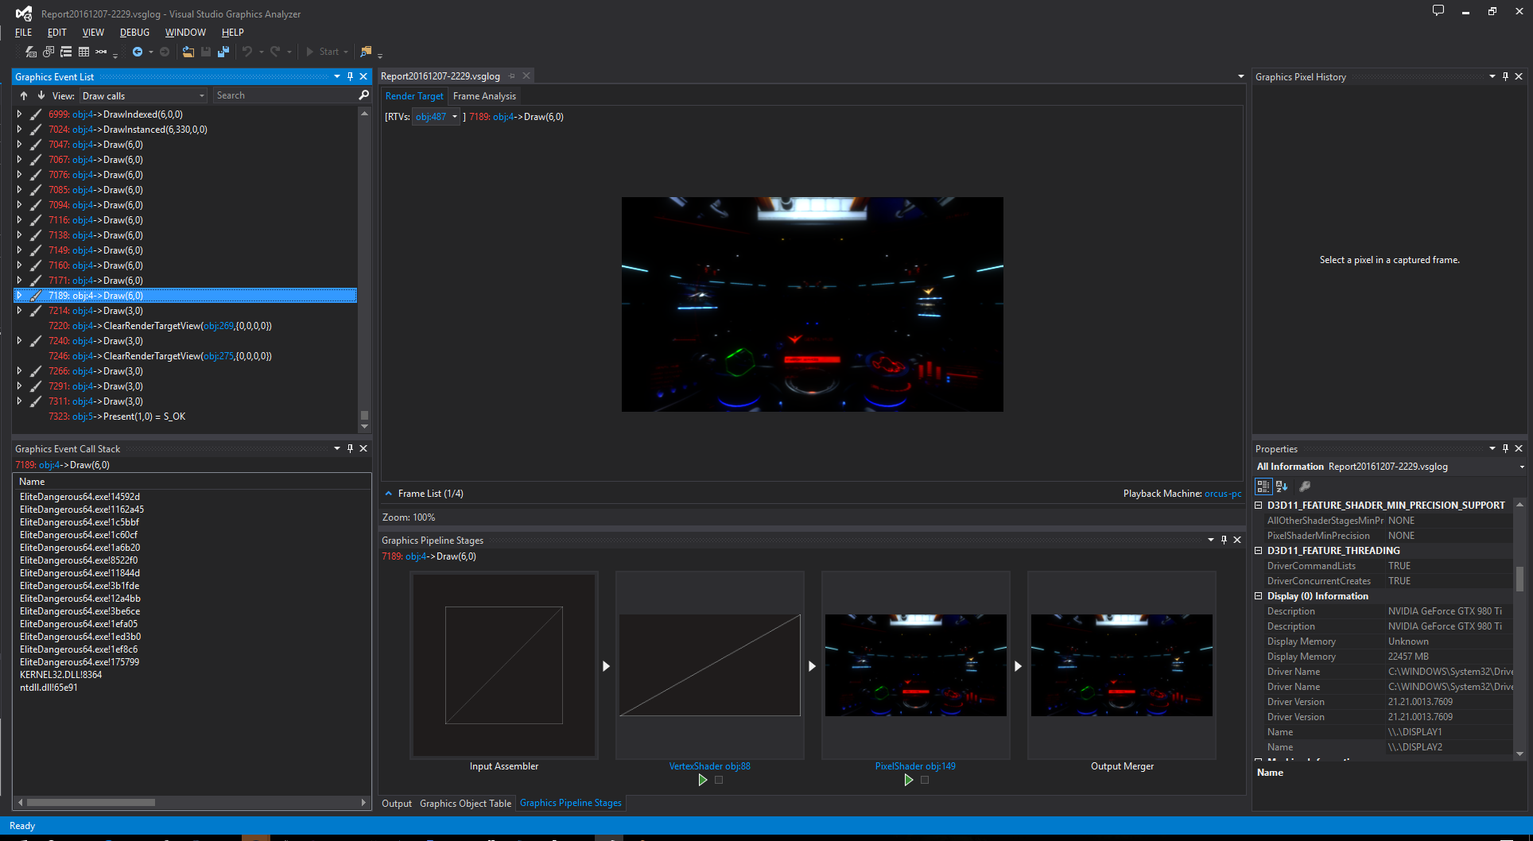This screenshot has height=841, width=1533.
Task: Click in the Event List Search field
Action: 285,95
